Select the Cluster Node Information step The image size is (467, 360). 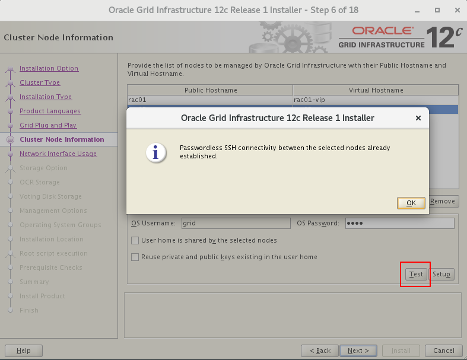(62, 139)
